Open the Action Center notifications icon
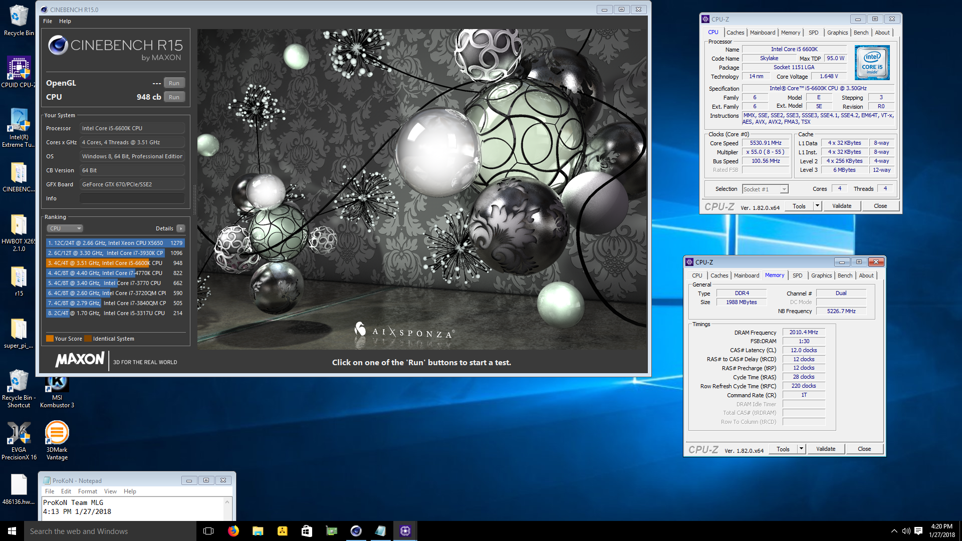 (918, 531)
